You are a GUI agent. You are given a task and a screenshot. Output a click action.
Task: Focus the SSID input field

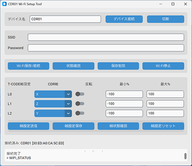point(106,37)
